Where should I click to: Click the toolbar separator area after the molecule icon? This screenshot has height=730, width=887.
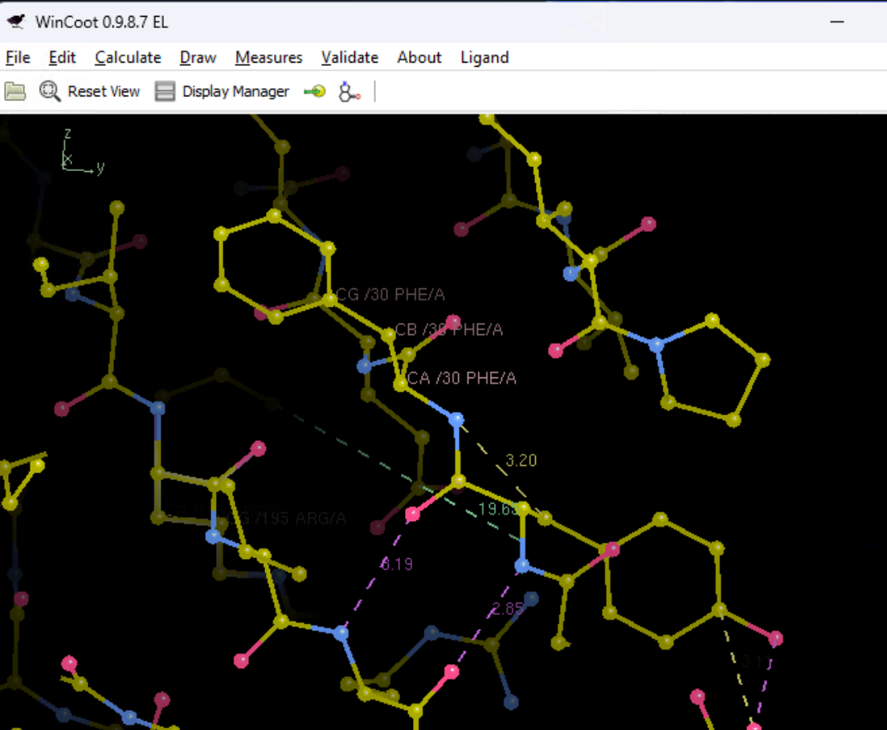[x=374, y=91]
